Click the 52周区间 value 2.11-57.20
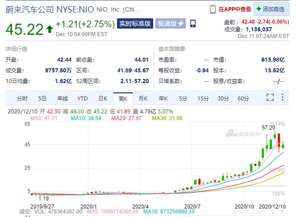 pyautogui.click(x=135, y=81)
